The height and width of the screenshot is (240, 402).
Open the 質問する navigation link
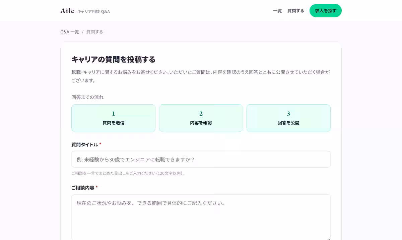[296, 11]
